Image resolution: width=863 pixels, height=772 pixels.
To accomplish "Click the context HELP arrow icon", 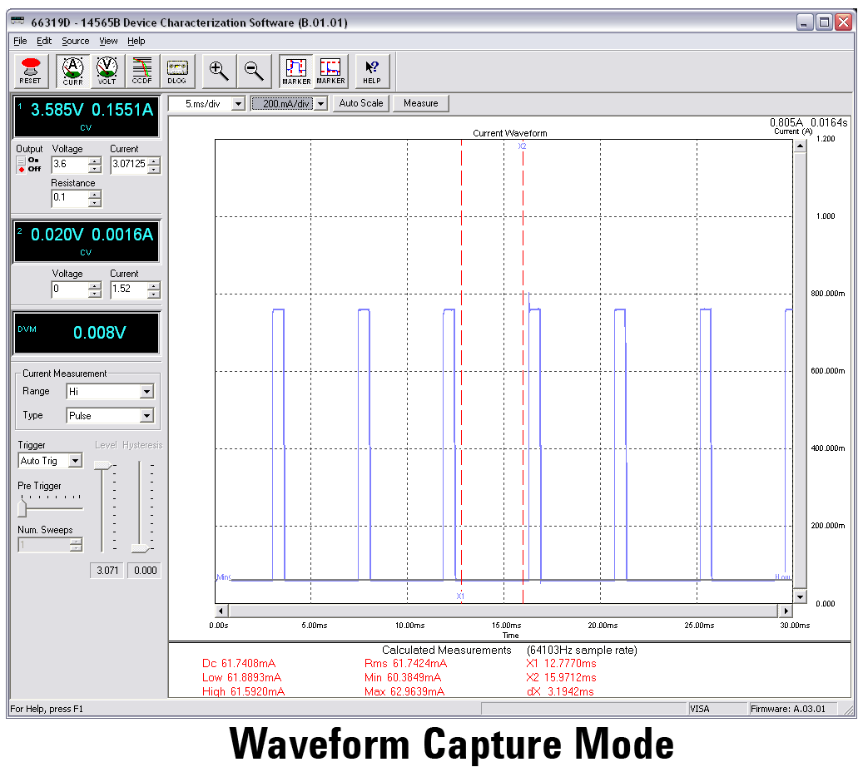I will coord(372,71).
